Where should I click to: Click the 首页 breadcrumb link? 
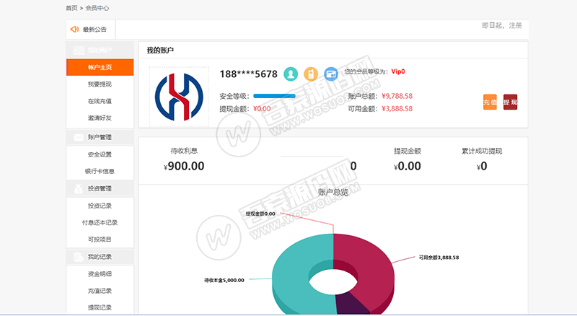click(x=71, y=8)
